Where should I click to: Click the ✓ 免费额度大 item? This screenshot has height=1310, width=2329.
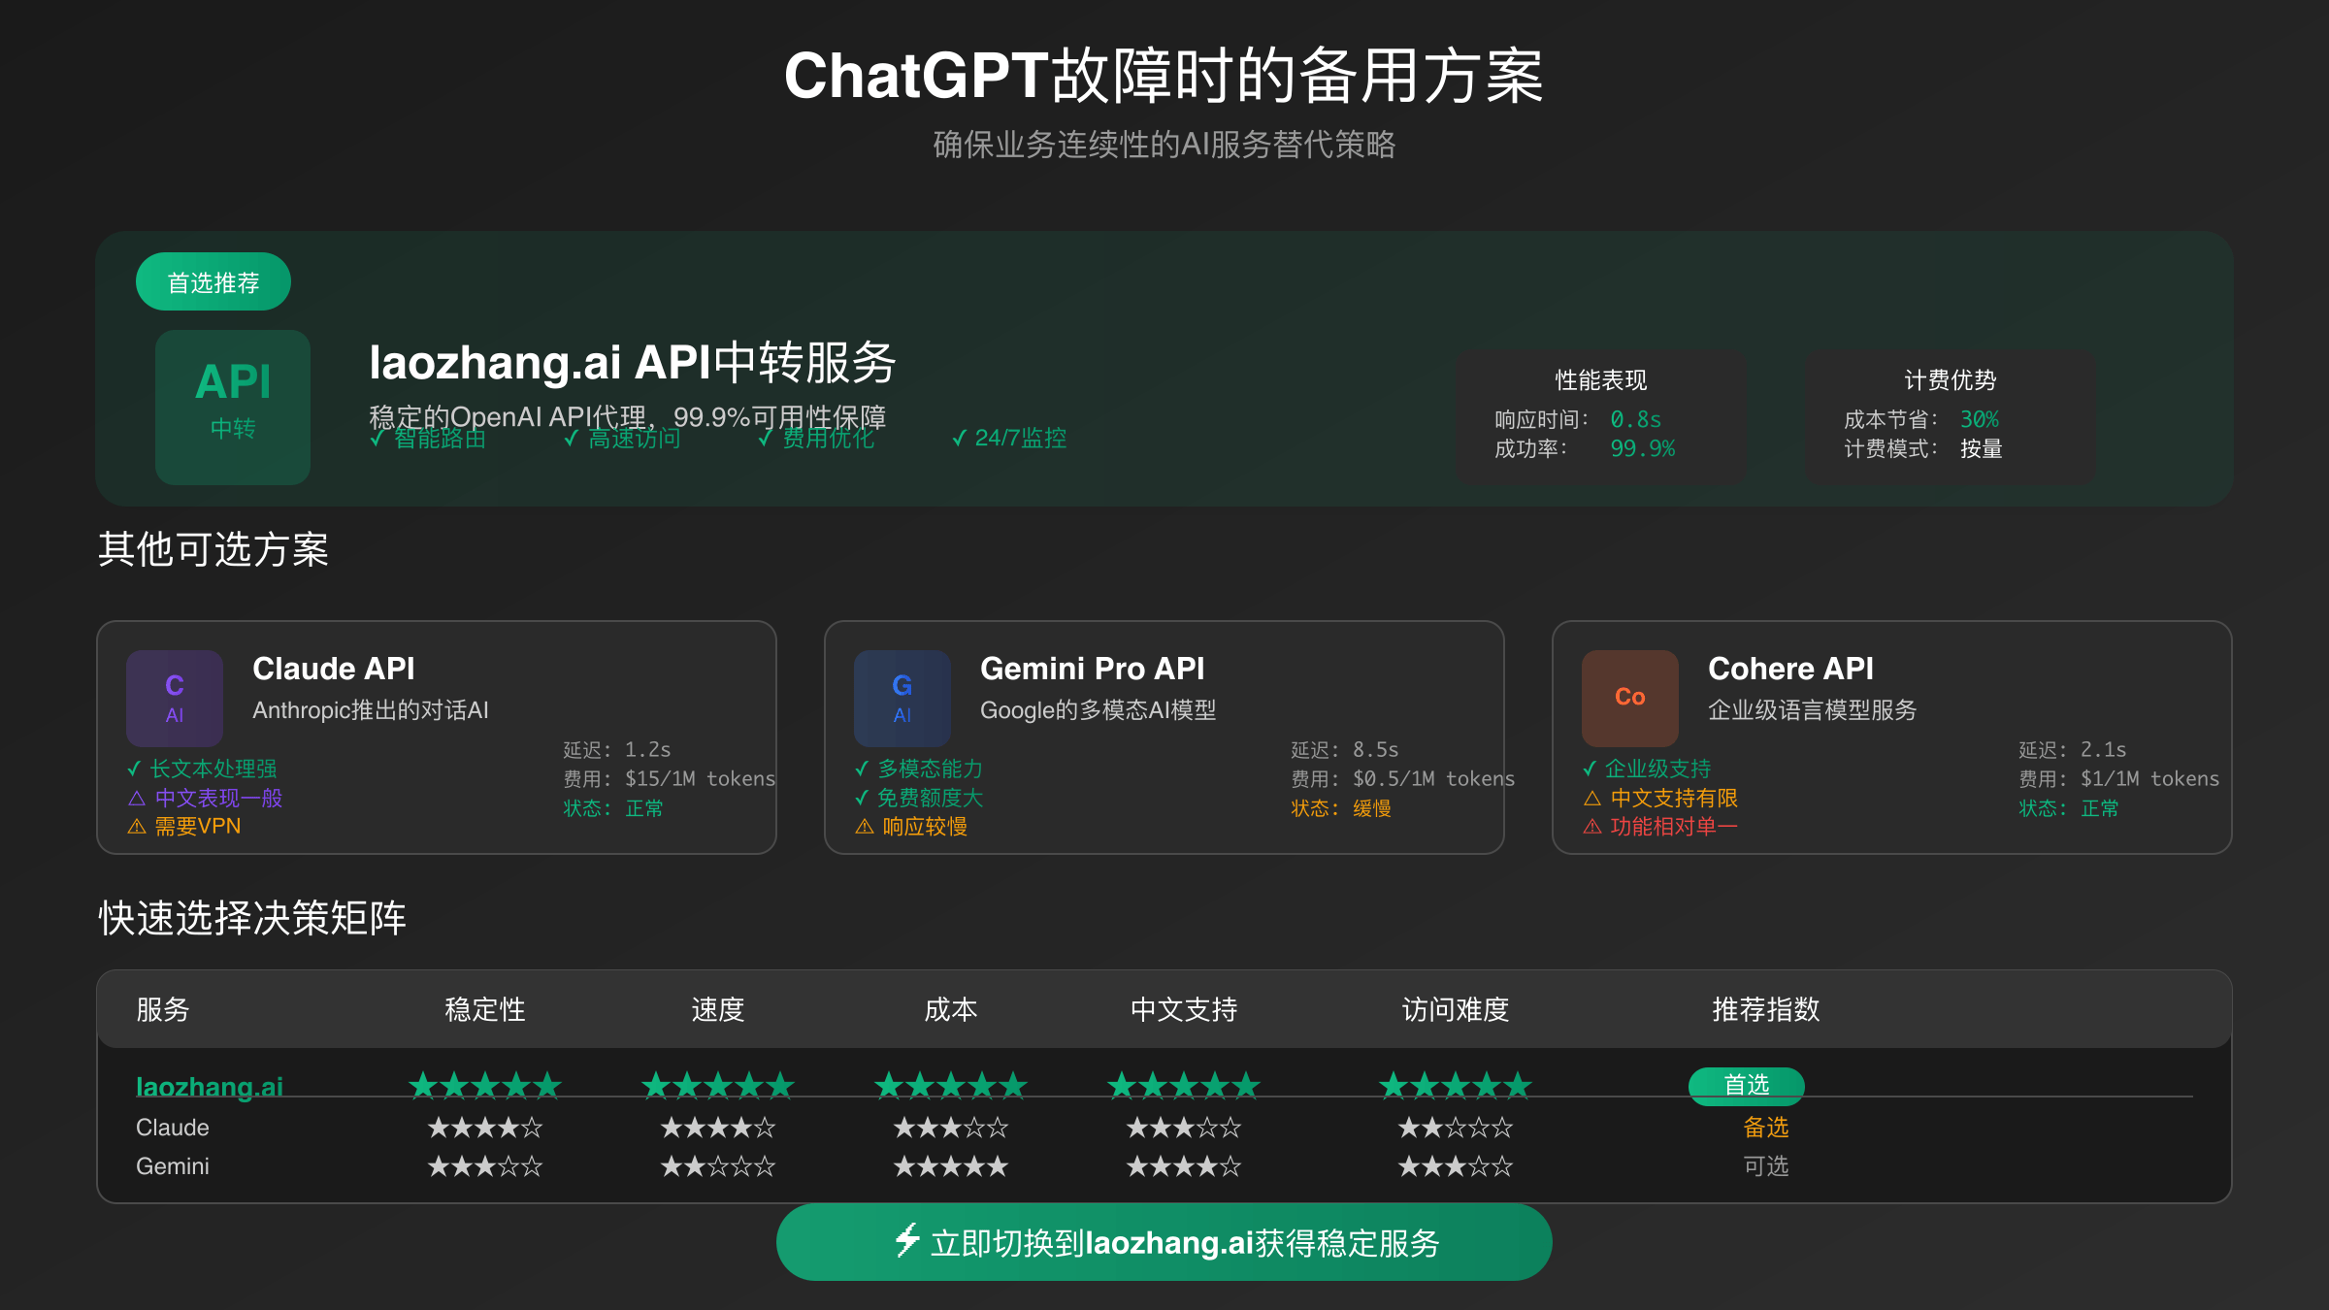(919, 798)
